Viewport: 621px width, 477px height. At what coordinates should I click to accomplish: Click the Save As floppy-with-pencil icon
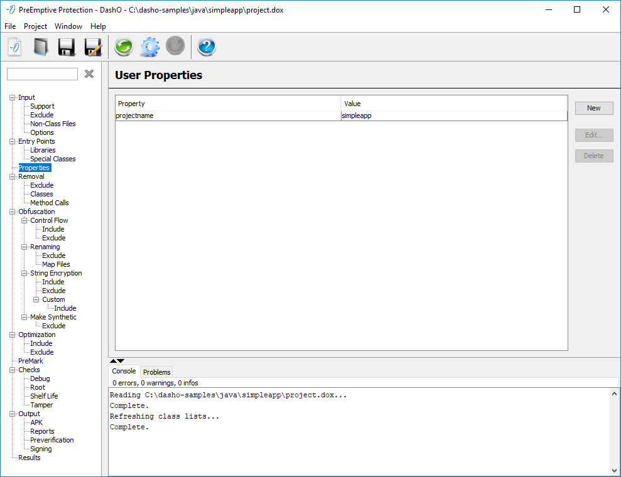point(93,47)
